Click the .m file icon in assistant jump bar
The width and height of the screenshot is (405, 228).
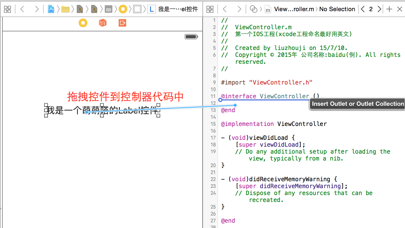pos(268,9)
